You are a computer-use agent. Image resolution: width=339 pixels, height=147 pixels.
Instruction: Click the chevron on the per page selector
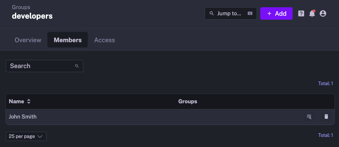pyautogui.click(x=40, y=136)
